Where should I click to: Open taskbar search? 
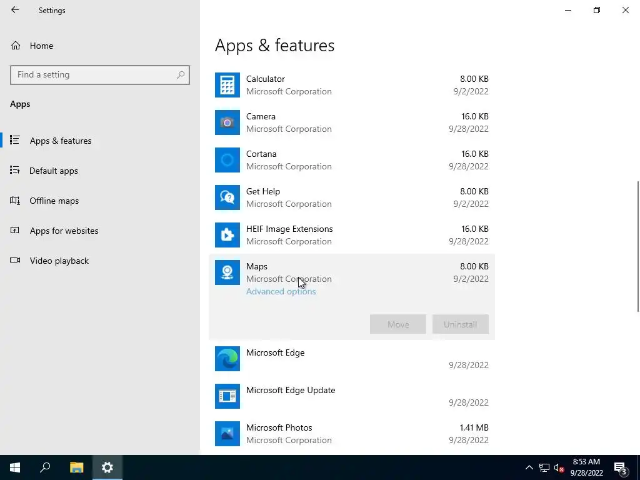(x=45, y=467)
